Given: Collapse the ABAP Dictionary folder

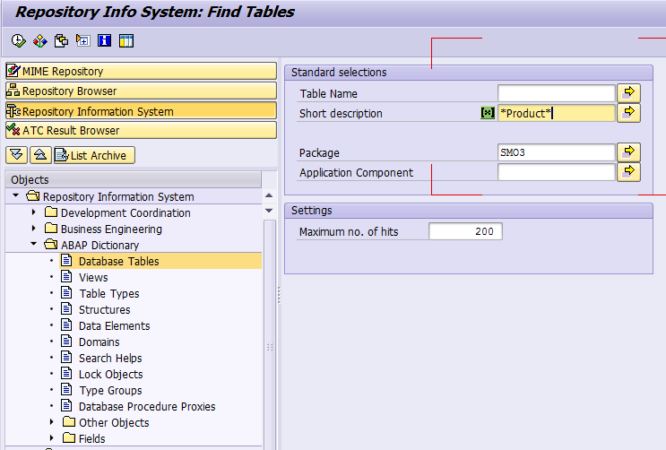Looking at the screenshot, I should tap(34, 245).
